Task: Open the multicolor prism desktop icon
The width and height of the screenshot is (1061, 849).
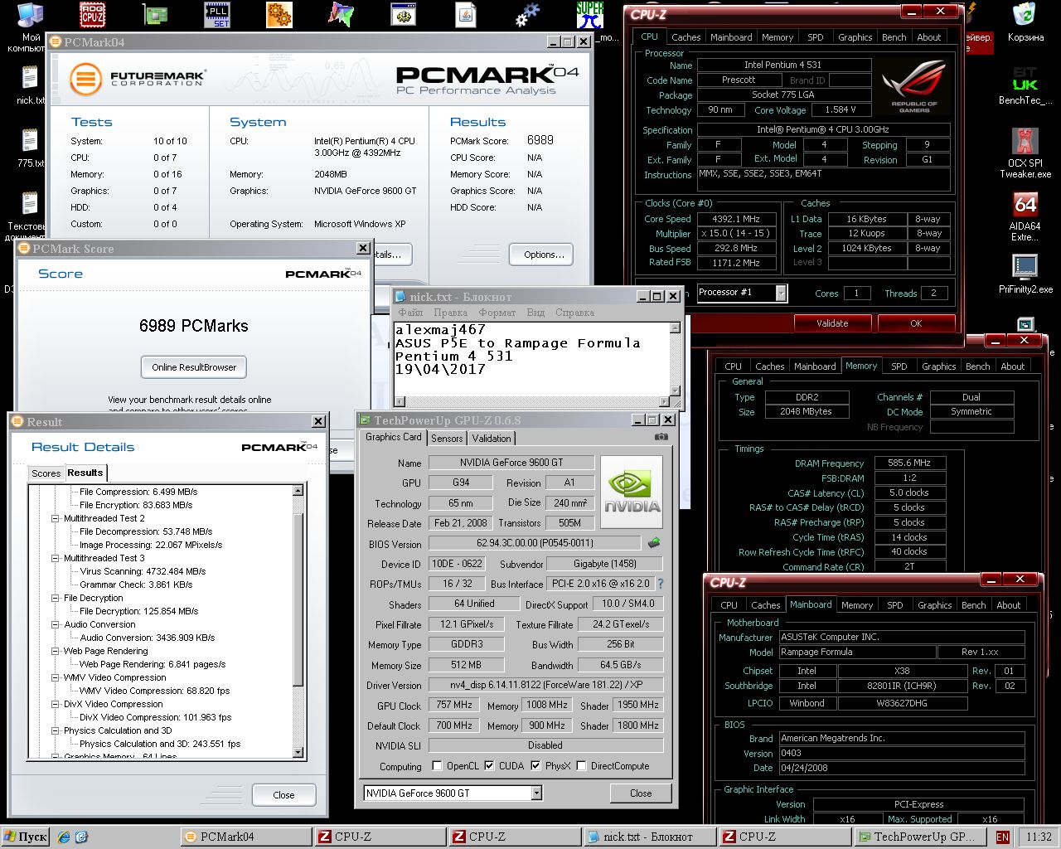Action: pos(341,15)
